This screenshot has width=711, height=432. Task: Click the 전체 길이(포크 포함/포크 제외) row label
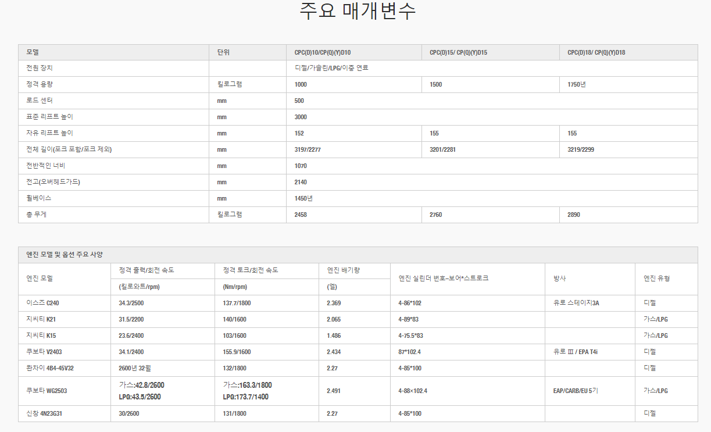(69, 149)
